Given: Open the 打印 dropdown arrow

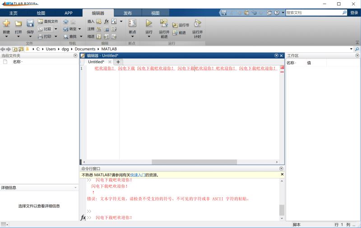Looking at the screenshot, I should pos(56,36).
